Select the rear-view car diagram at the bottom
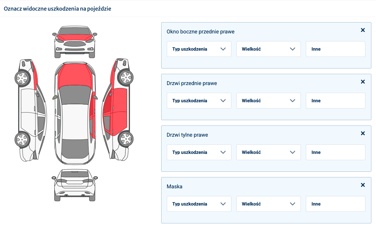Screen dimensions: 376x233 point(75,185)
